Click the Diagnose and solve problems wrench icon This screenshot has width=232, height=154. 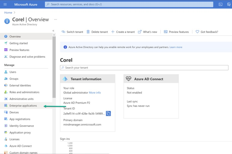6,56
